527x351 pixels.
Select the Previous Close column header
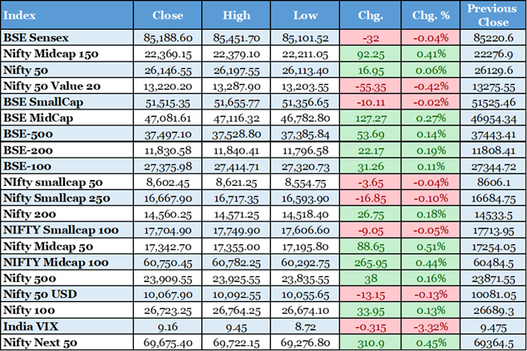(491, 16)
